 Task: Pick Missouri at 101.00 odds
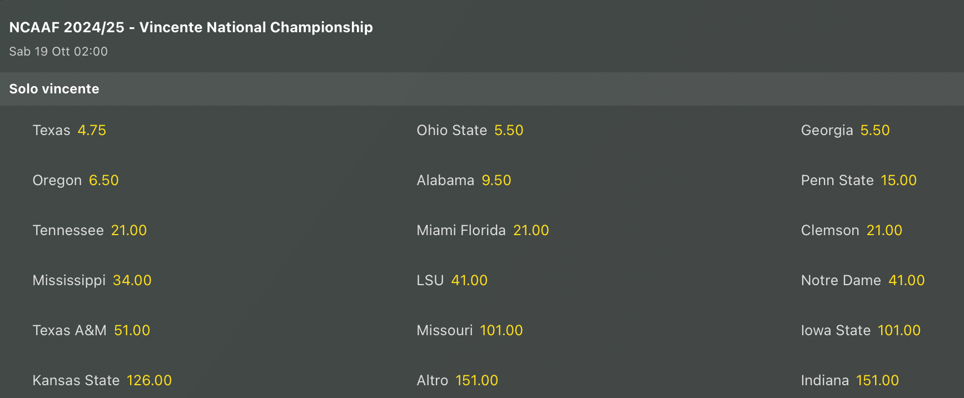coord(470,330)
